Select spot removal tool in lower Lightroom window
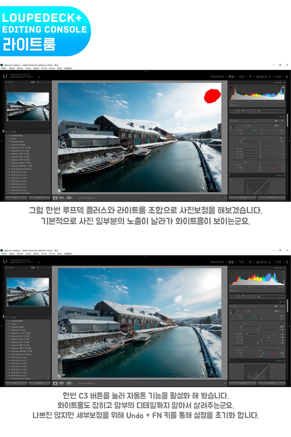Screen dimensions: 291x437 click(x=238, y=297)
